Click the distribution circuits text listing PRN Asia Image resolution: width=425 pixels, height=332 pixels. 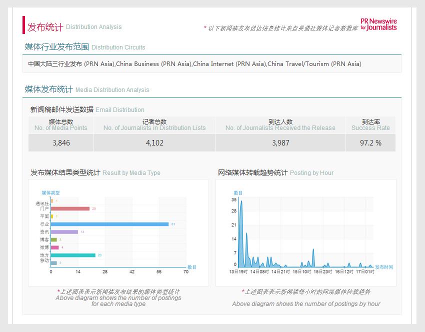click(x=194, y=64)
